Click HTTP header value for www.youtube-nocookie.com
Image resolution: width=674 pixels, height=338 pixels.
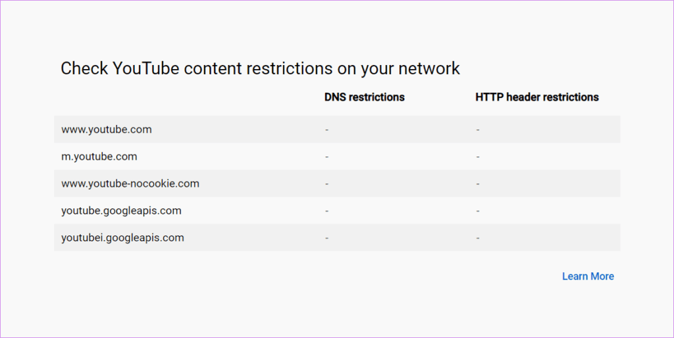pyautogui.click(x=478, y=183)
